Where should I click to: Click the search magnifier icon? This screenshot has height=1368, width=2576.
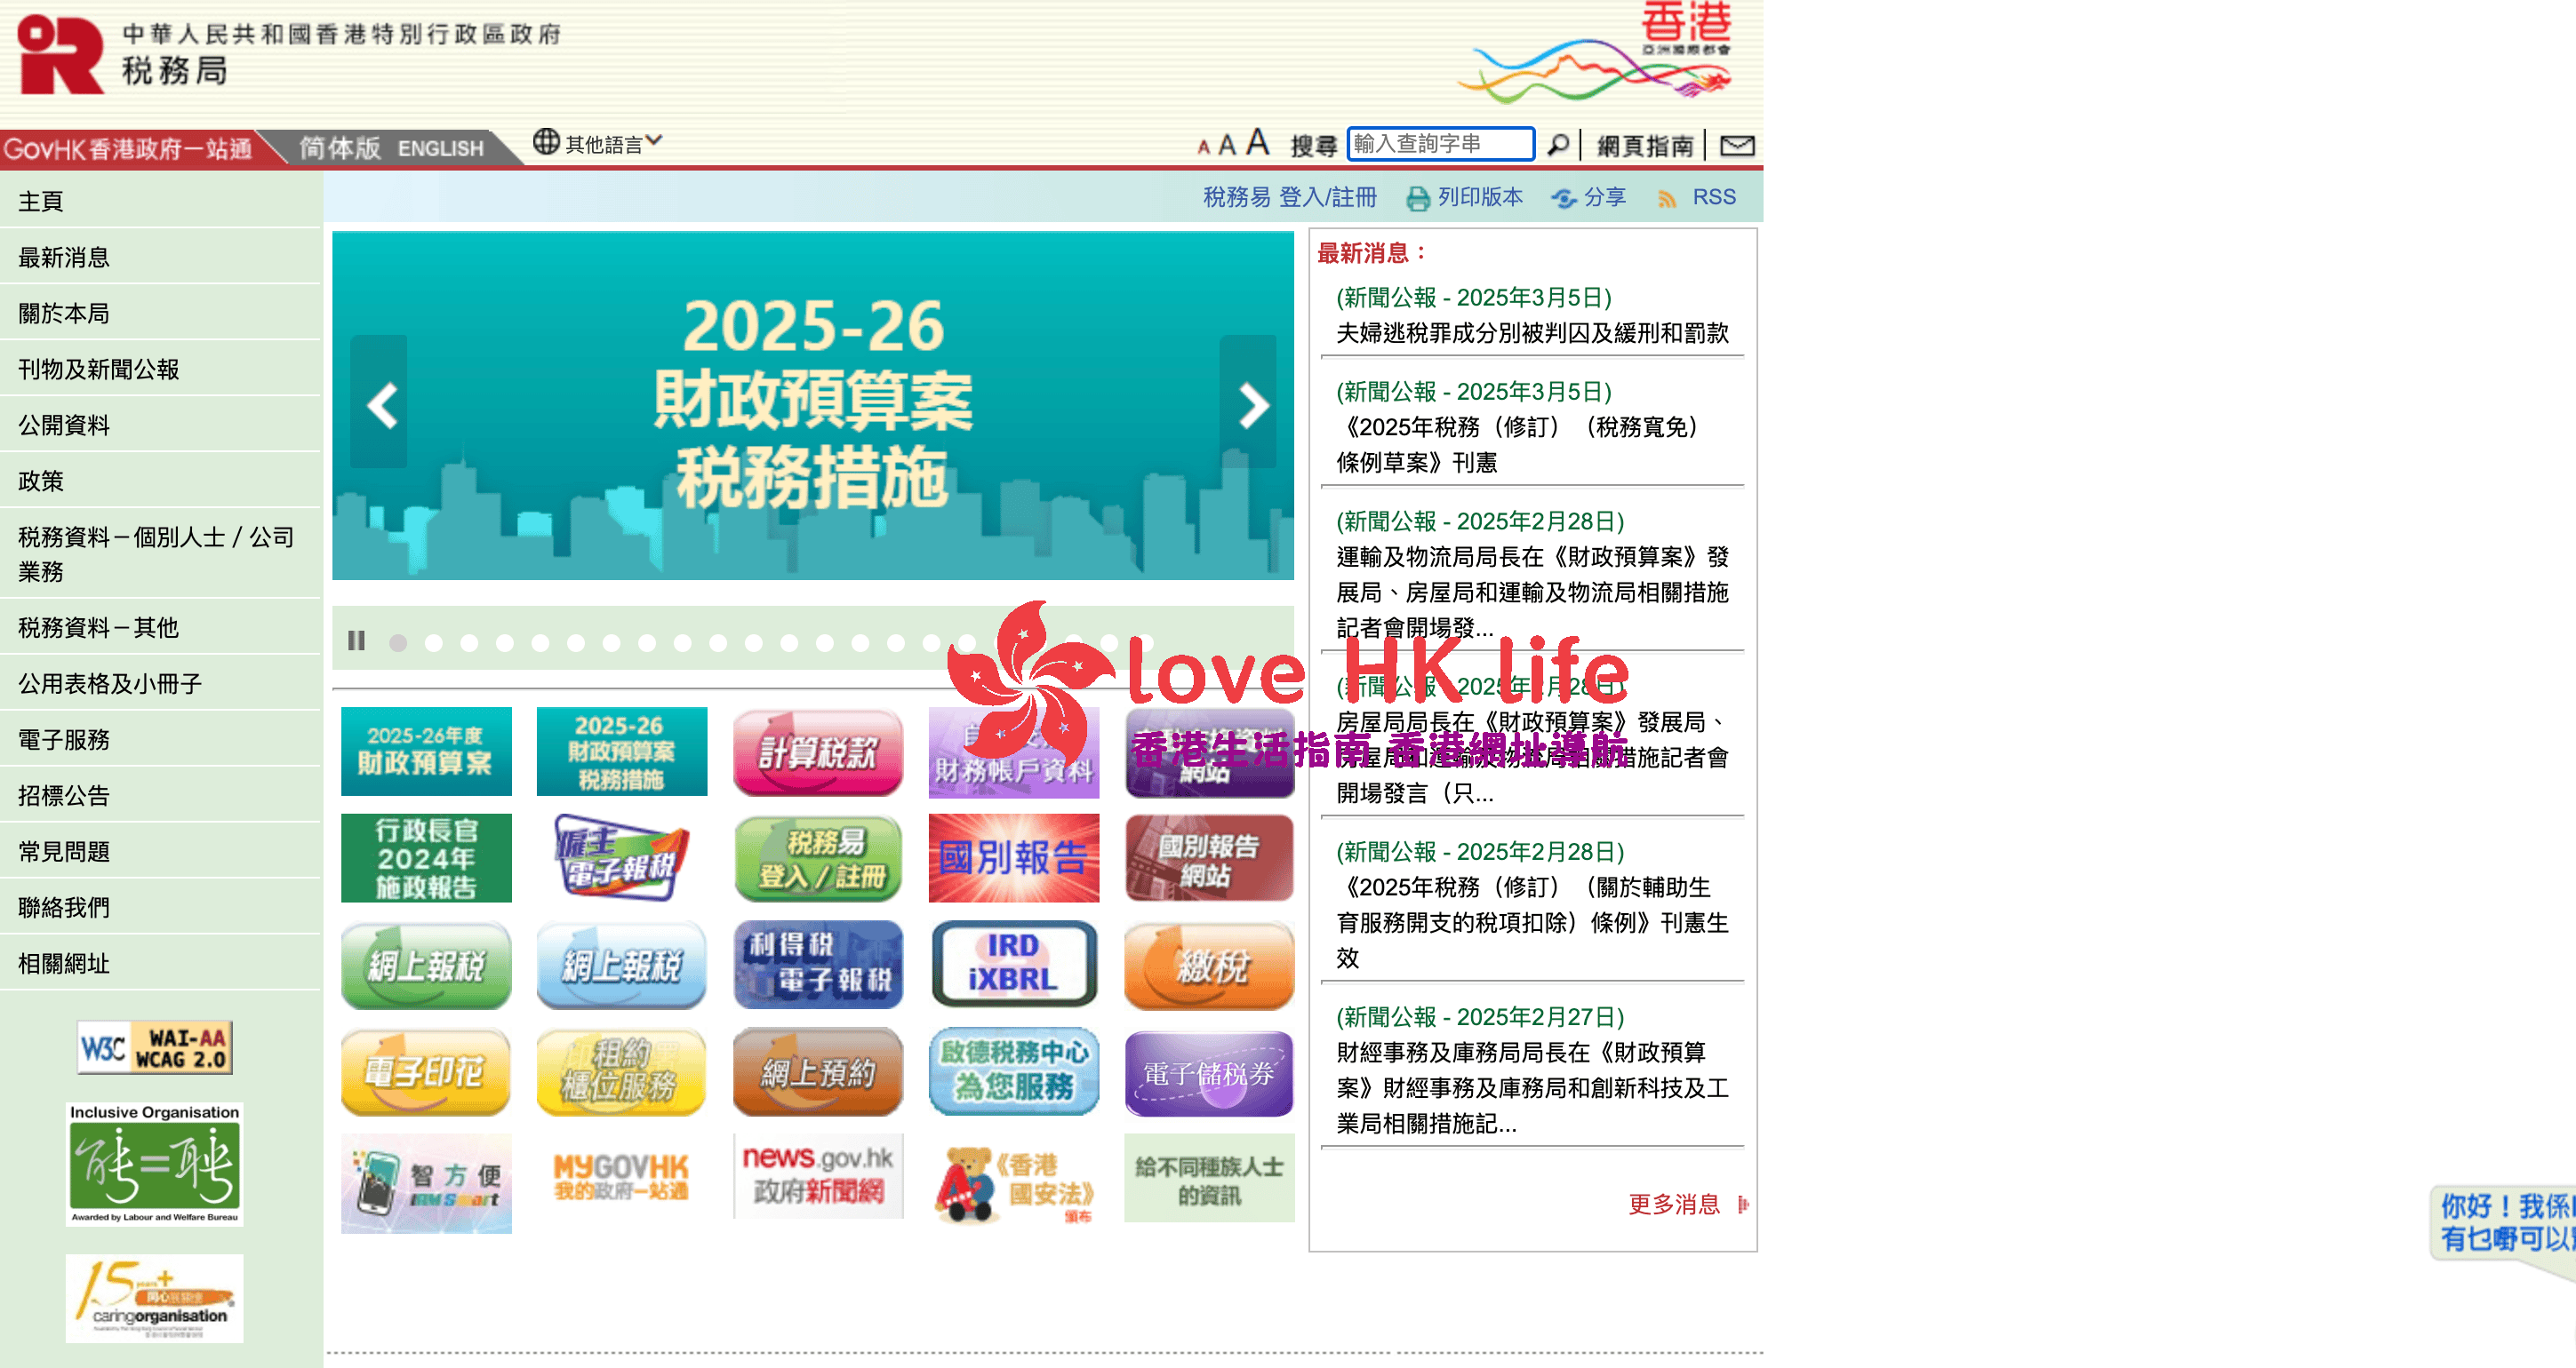(1557, 144)
